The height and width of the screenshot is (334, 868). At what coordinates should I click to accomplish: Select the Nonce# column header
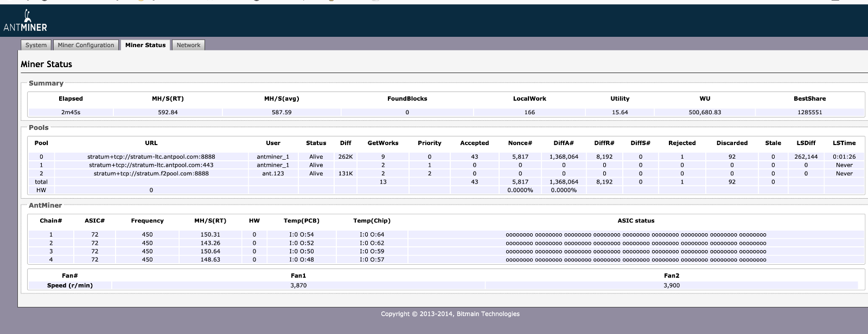[x=520, y=143]
